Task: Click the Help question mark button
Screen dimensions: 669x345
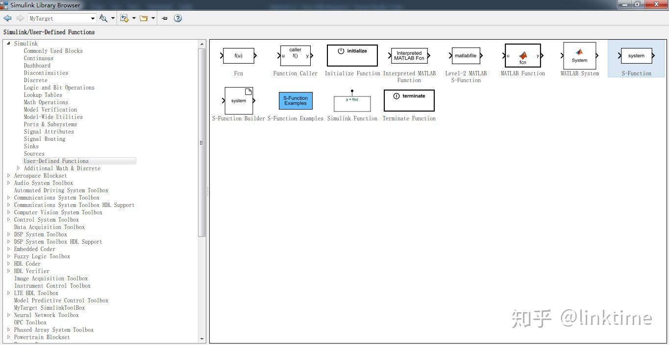Action: coord(177,18)
